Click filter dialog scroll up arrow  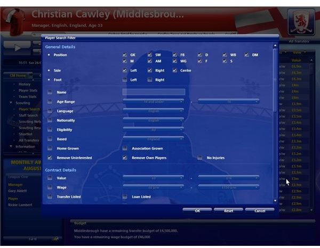click(x=275, y=45)
